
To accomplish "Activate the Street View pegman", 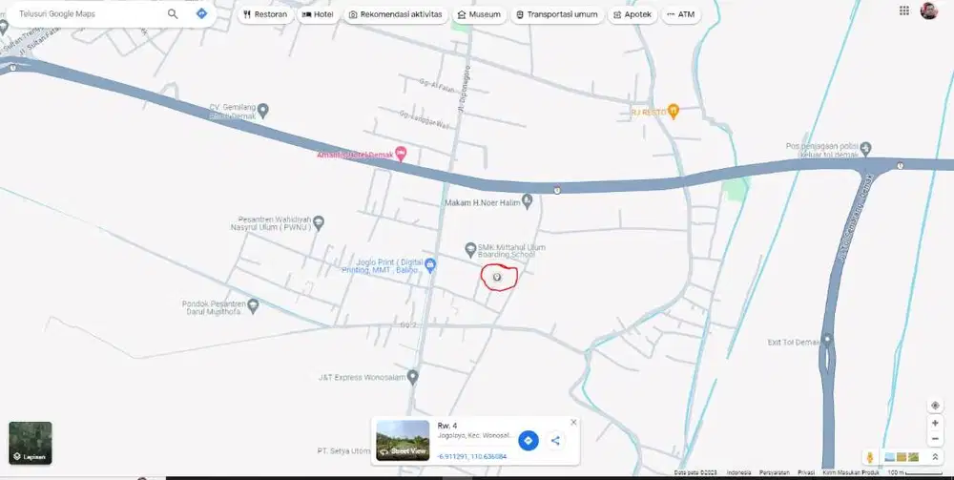I will [x=870, y=458].
